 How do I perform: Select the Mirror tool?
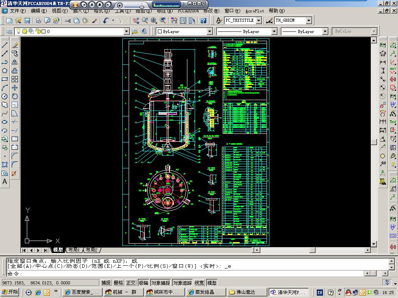15,62
